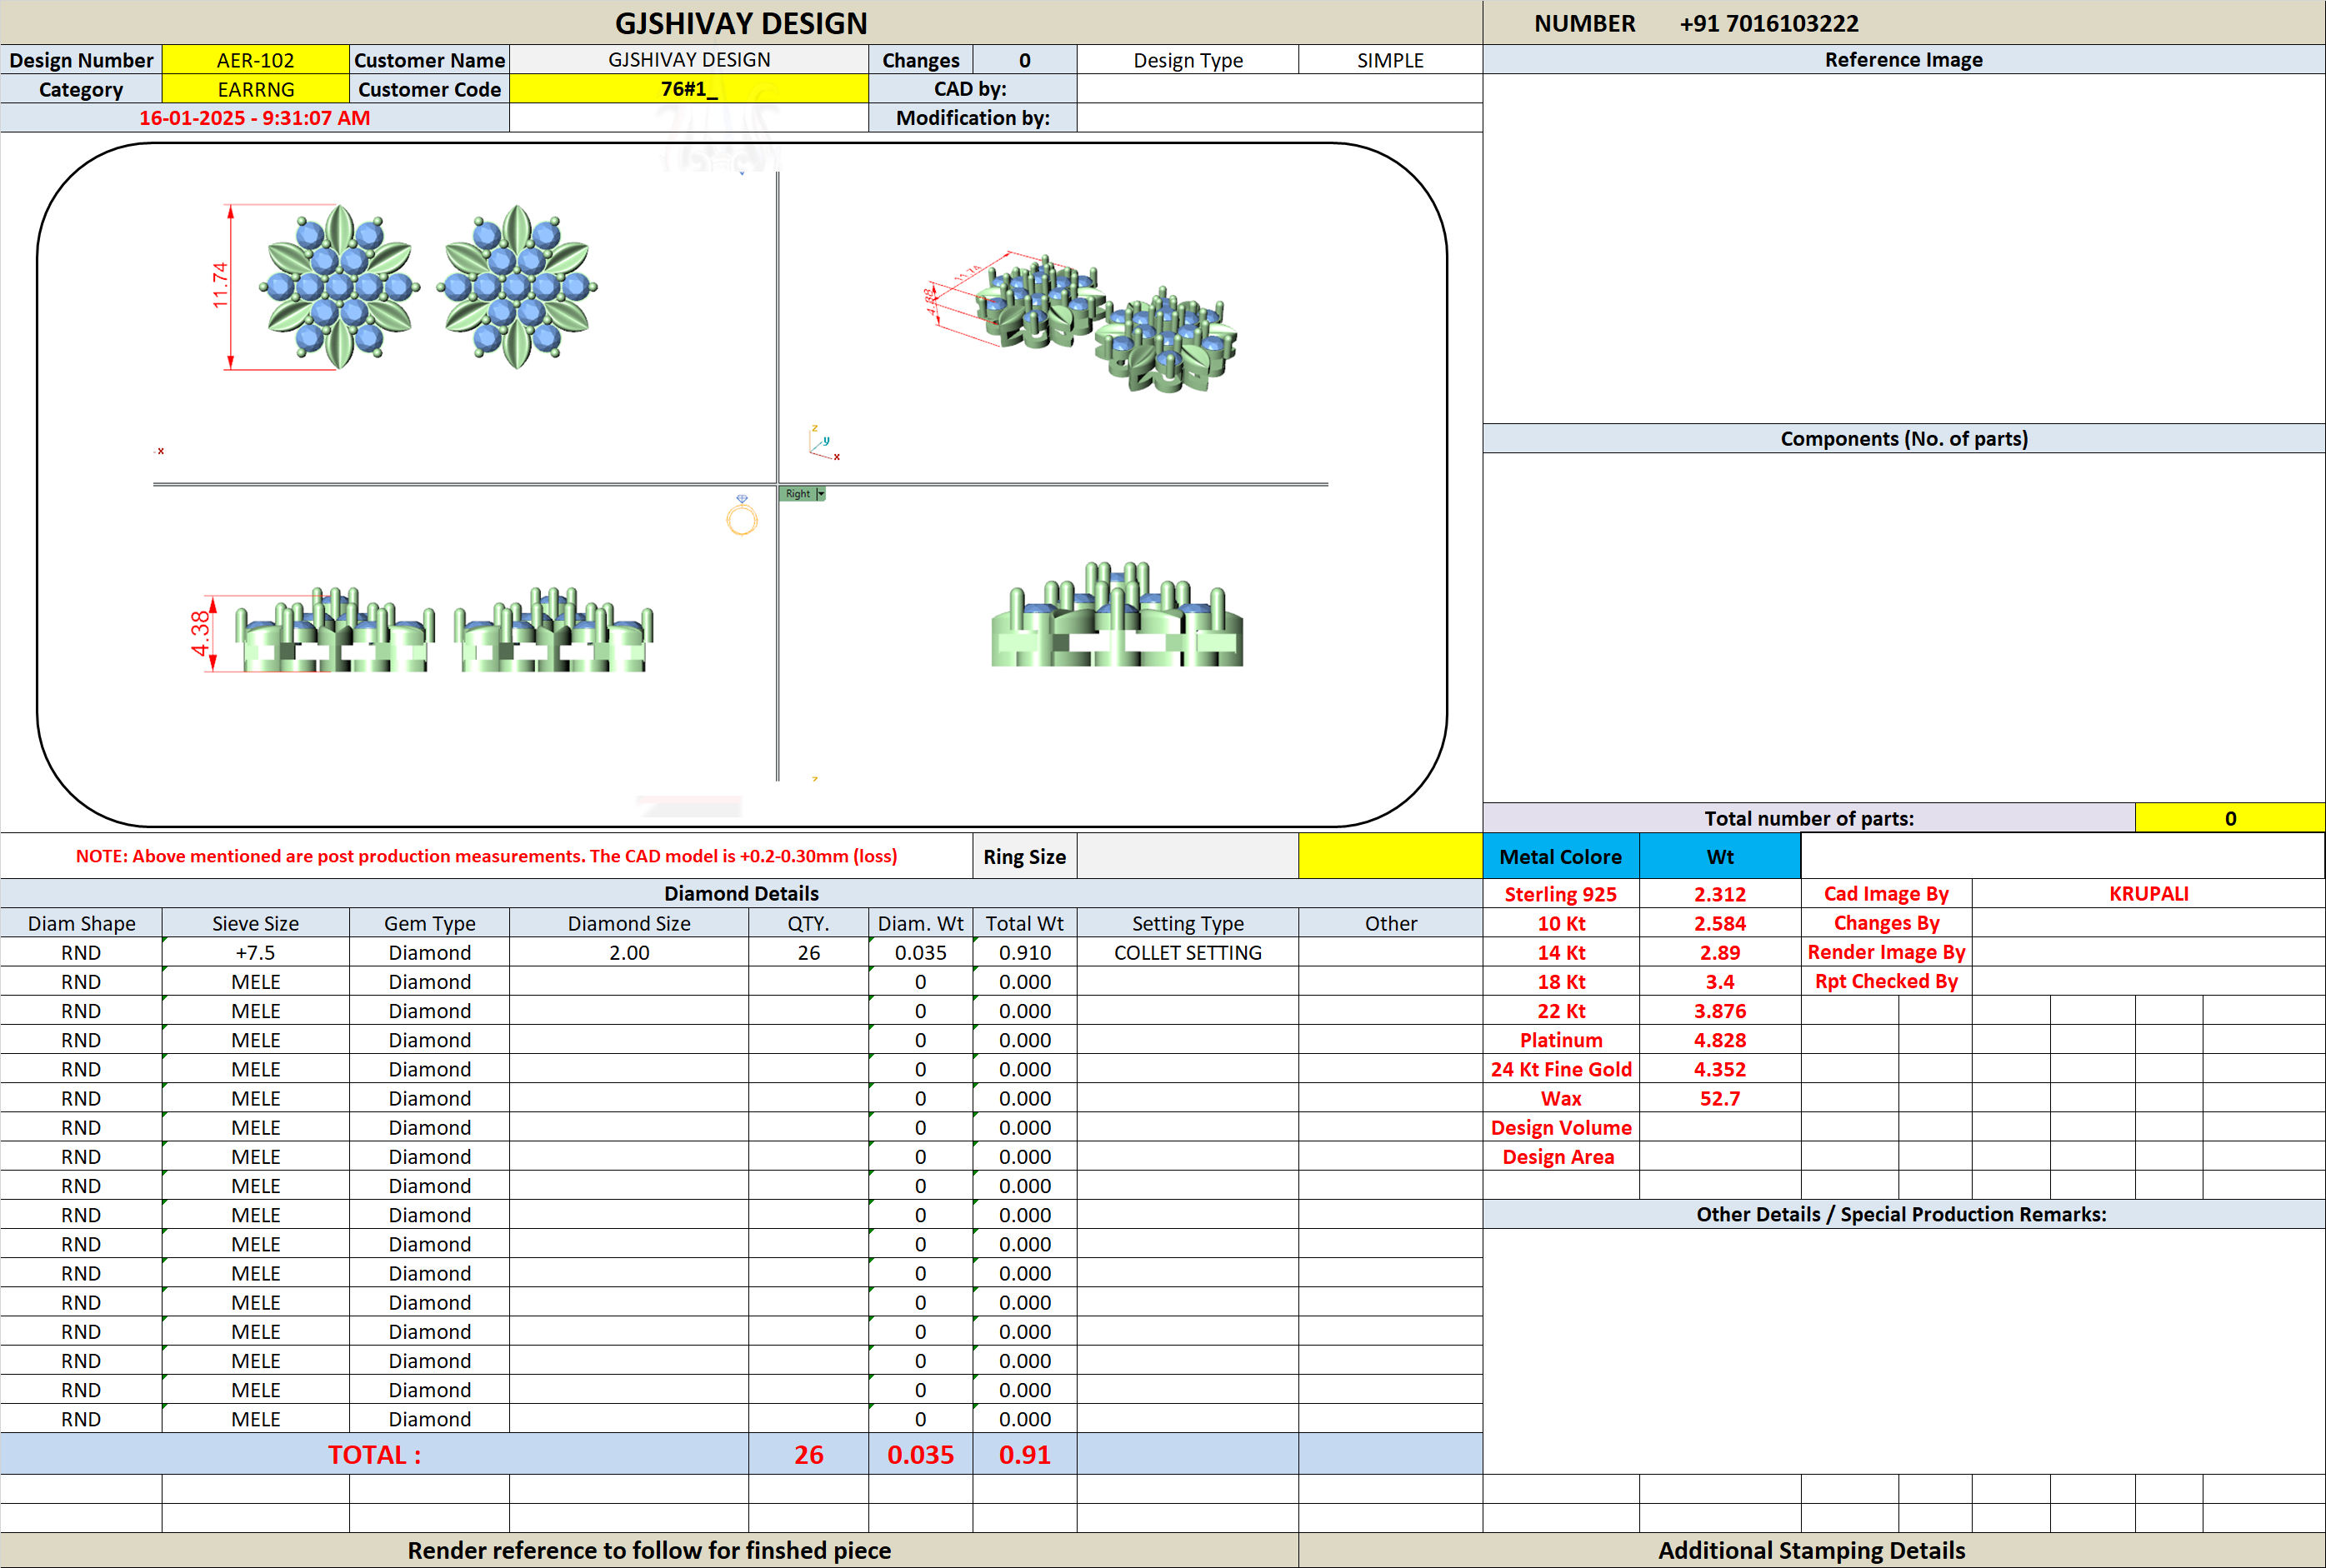The width and height of the screenshot is (2326, 1568).
Task: Open the Right viewport dropdown arrow
Action: [x=821, y=494]
